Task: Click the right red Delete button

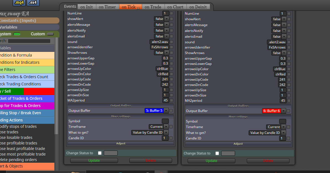Action: (x=268, y=161)
